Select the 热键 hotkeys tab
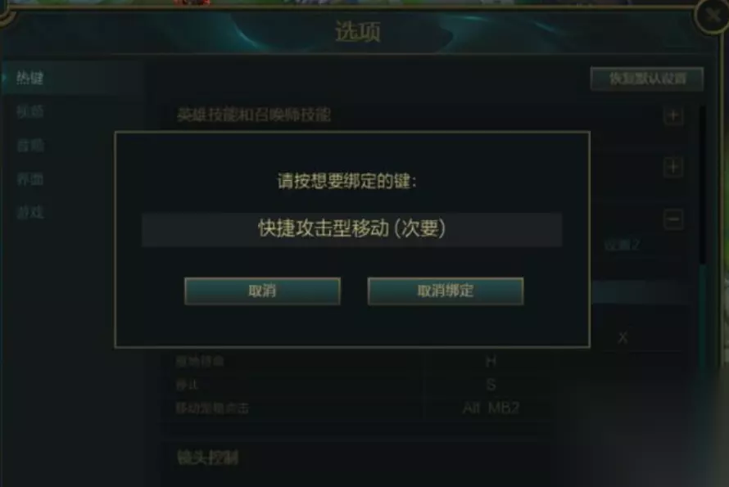This screenshot has width=729, height=487. pyautogui.click(x=29, y=78)
